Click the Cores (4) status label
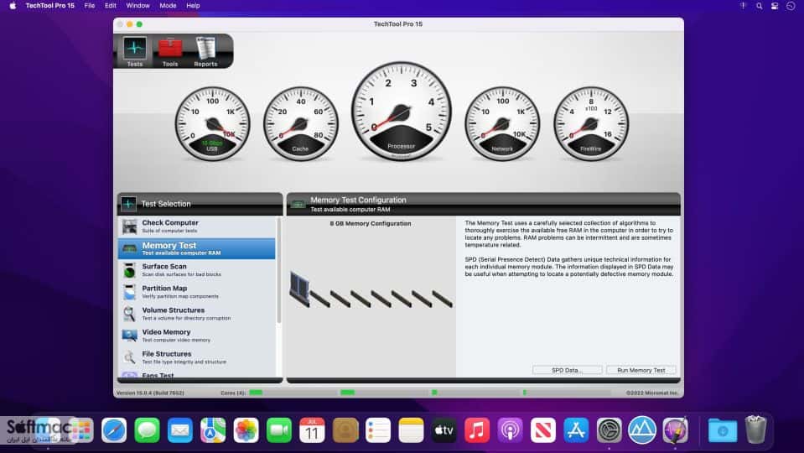Image resolution: width=804 pixels, height=453 pixels. (233, 393)
